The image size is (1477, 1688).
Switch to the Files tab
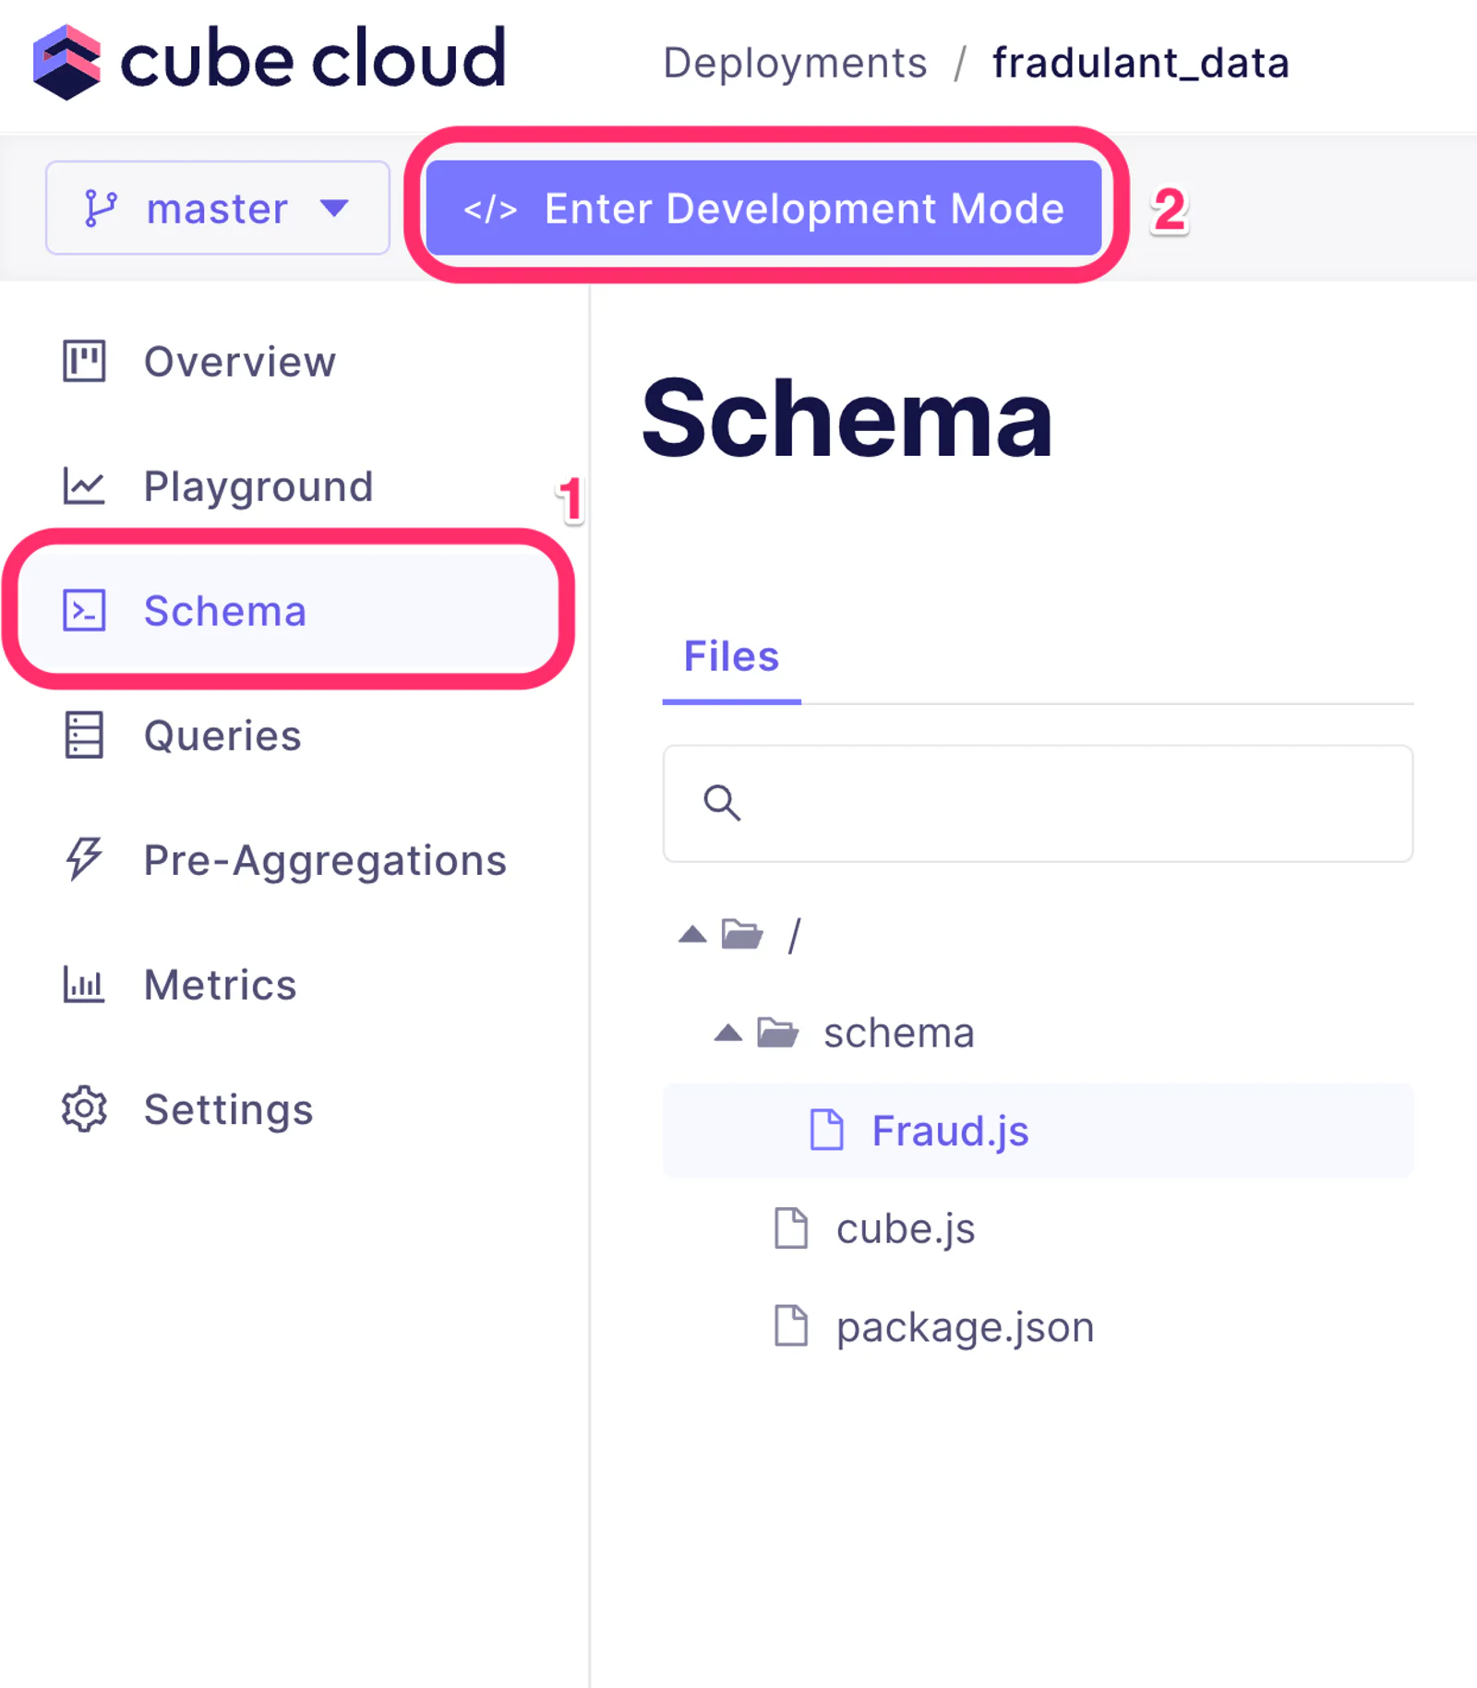coord(731,657)
